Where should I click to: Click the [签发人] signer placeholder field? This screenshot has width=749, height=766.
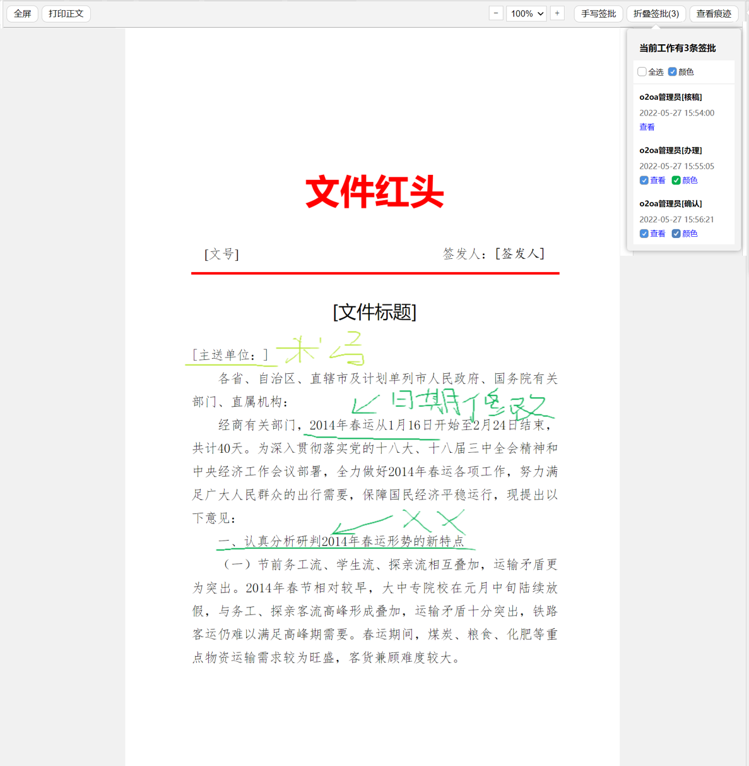(x=520, y=253)
